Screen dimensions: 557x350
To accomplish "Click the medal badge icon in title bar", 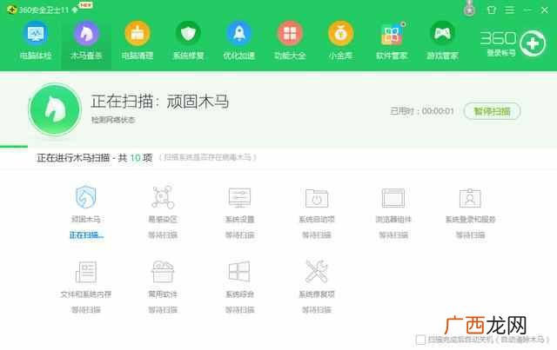I will pos(469,9).
